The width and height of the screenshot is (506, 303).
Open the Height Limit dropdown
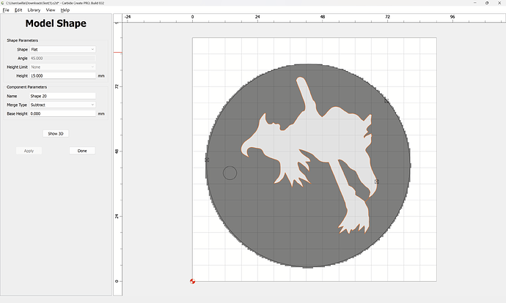tap(62, 67)
